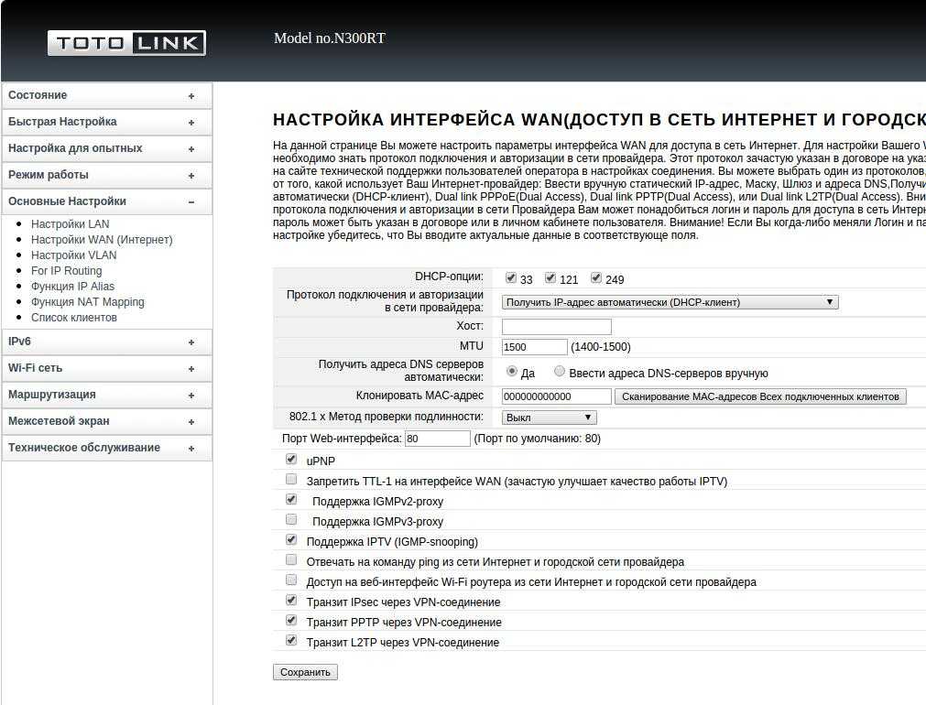The width and height of the screenshot is (926, 705).
Task: Open the Межсетевой экран menu
Action: click(106, 421)
